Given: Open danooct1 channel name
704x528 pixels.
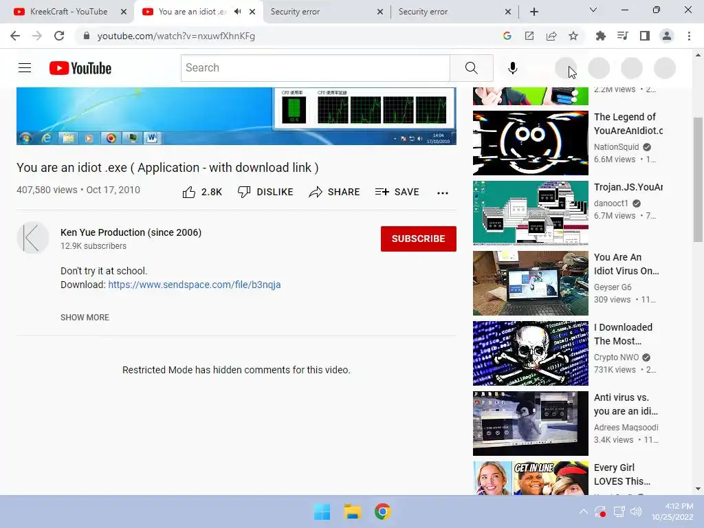Looking at the screenshot, I should pyautogui.click(x=611, y=203).
